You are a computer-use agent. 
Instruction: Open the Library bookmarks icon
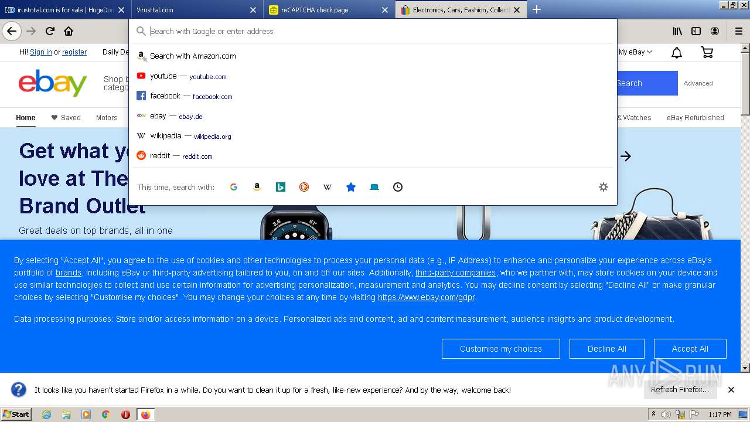[677, 31]
